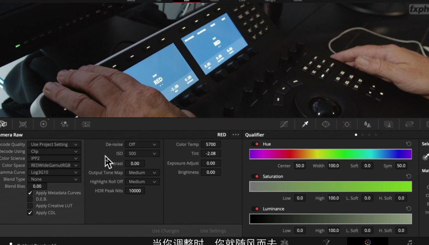
Task: Select the second Qualifier mode dot
Action: (363, 135)
